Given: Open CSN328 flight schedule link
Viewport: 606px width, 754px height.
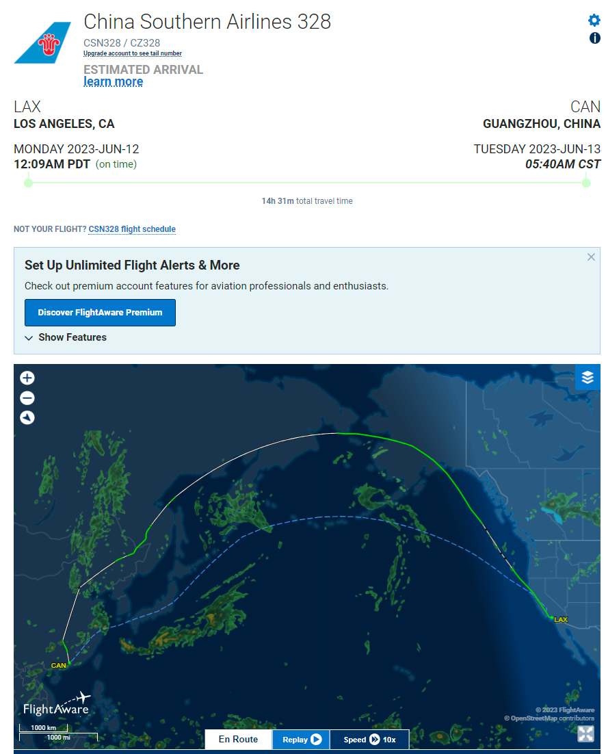Looking at the screenshot, I should click(x=132, y=229).
